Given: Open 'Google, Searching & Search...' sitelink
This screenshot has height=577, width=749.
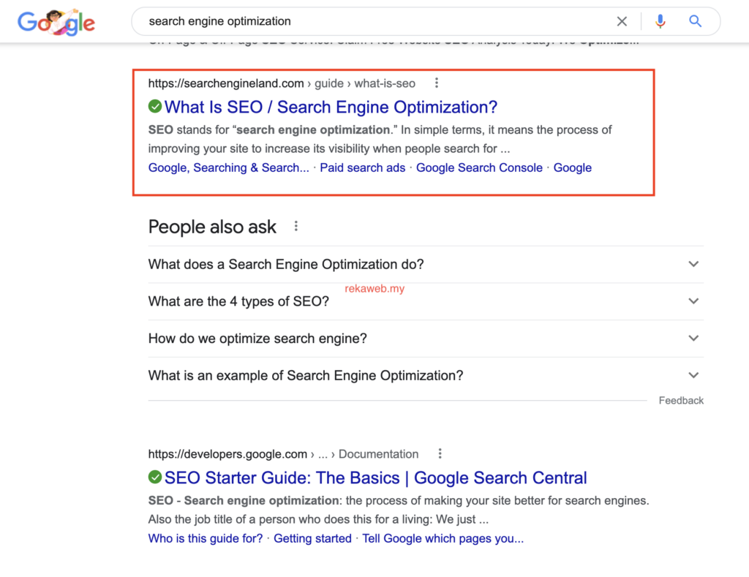Looking at the screenshot, I should click(228, 167).
